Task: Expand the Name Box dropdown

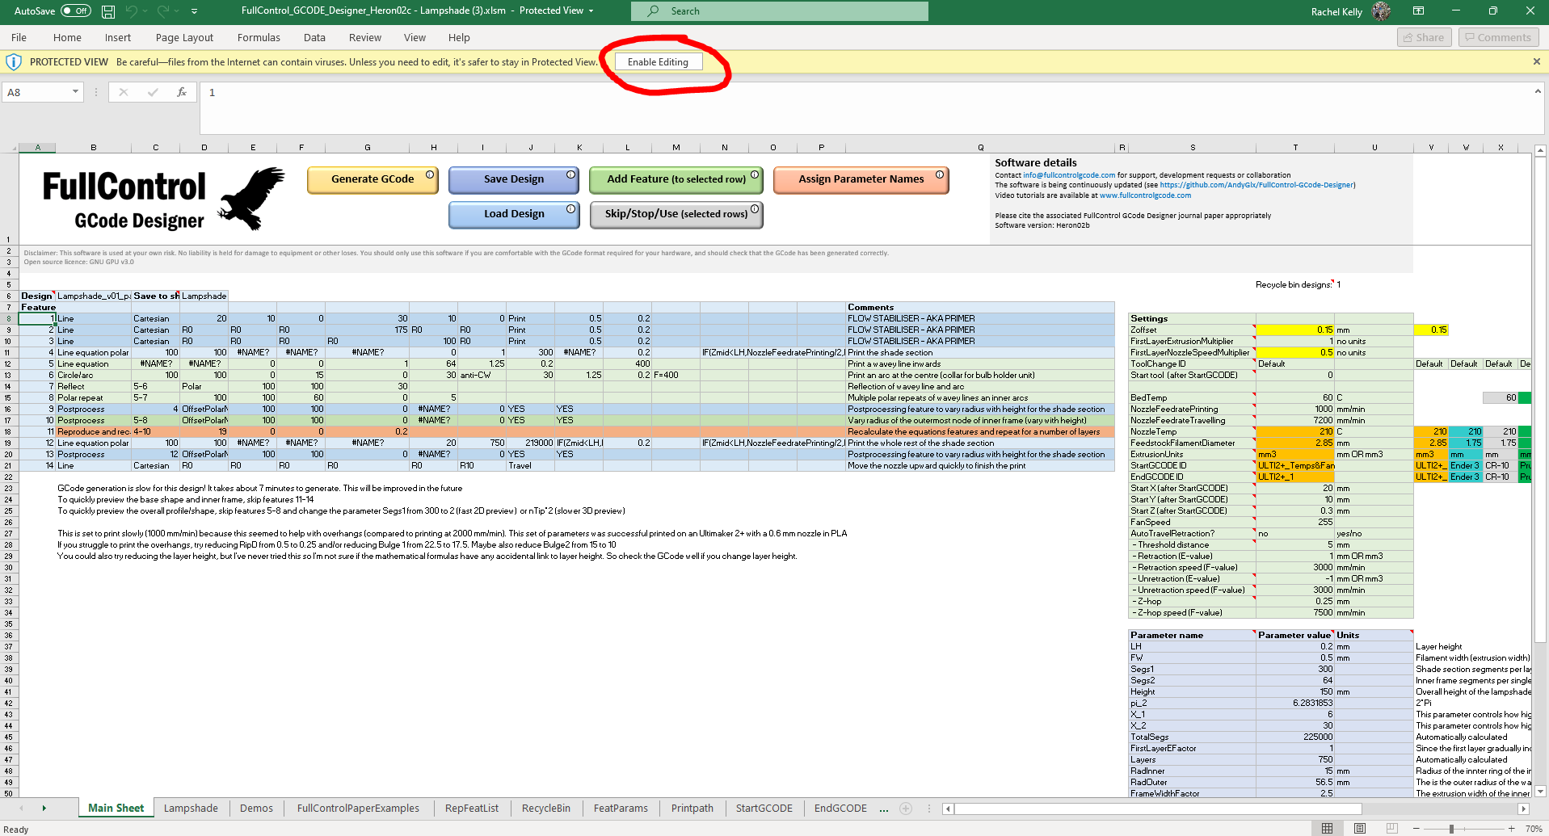Action: point(75,92)
